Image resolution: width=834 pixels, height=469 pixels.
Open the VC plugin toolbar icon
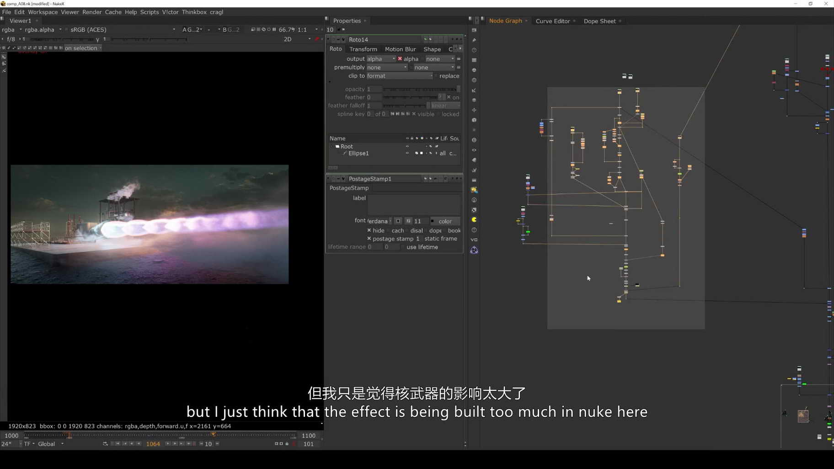click(x=474, y=240)
